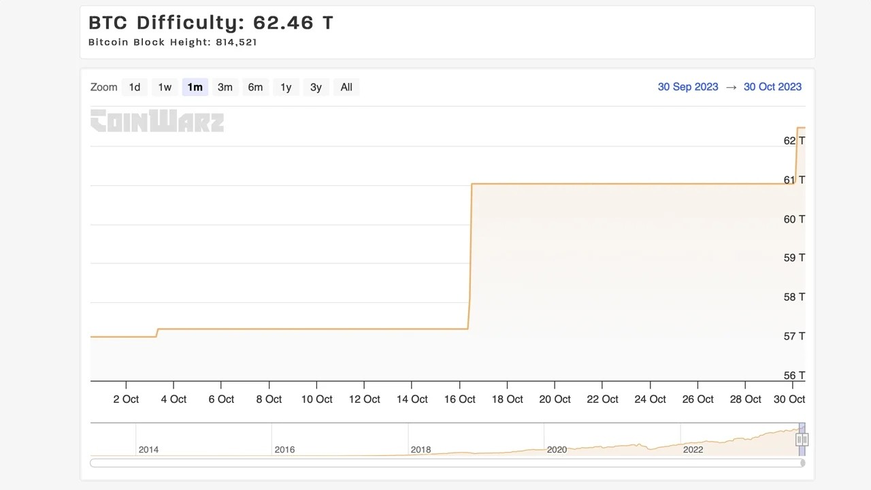
Task: Grab the navigator range handle icon
Action: click(x=802, y=440)
